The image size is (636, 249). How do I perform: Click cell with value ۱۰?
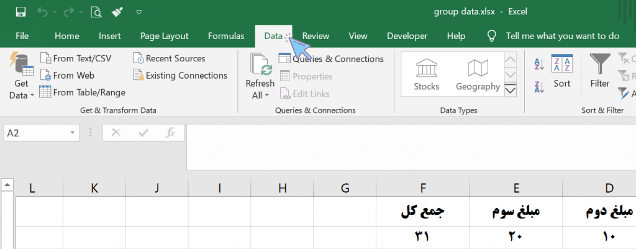(599, 237)
